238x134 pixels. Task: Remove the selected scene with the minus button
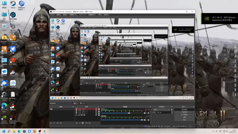coord(54,123)
